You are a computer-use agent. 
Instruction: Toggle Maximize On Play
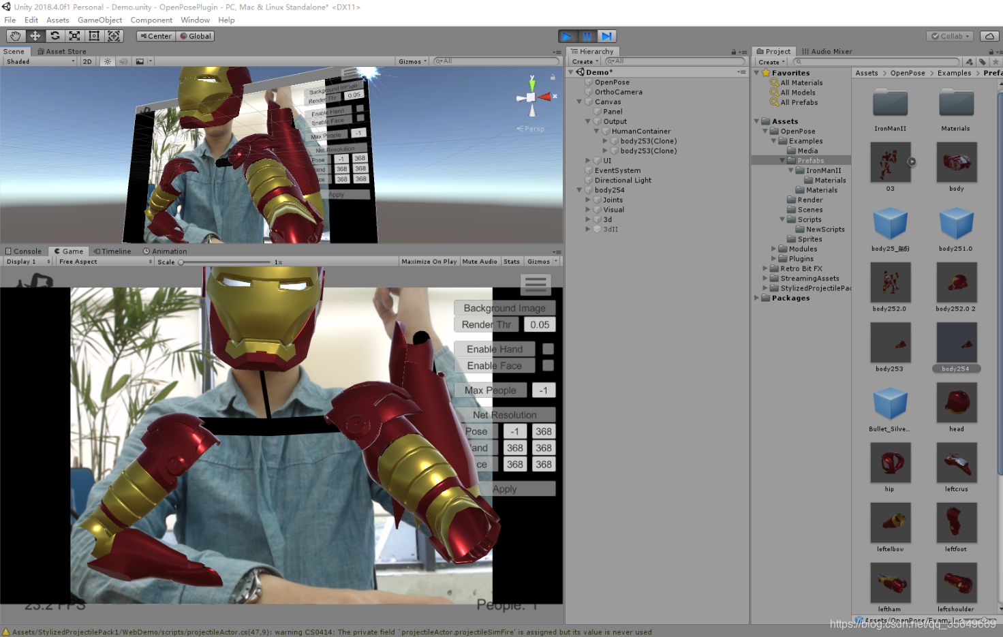coord(429,262)
